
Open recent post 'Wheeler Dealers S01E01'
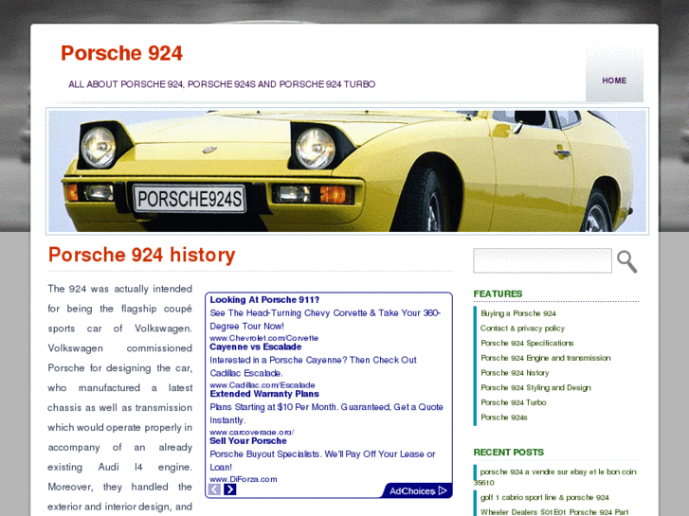(x=554, y=512)
